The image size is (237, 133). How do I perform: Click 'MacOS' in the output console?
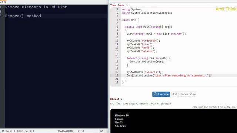(x=118, y=122)
